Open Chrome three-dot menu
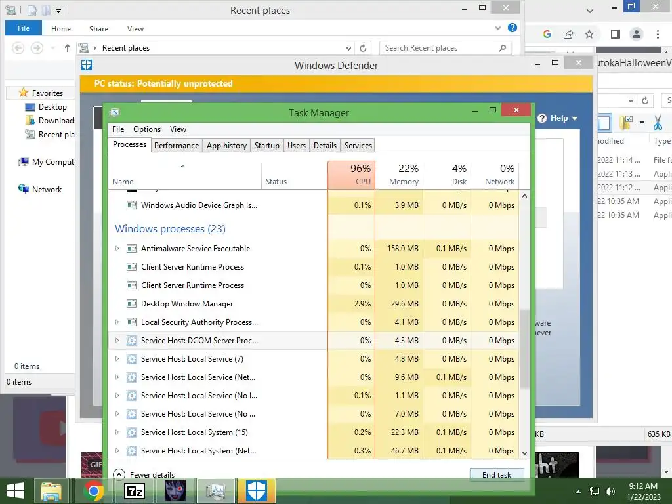 [x=658, y=34]
